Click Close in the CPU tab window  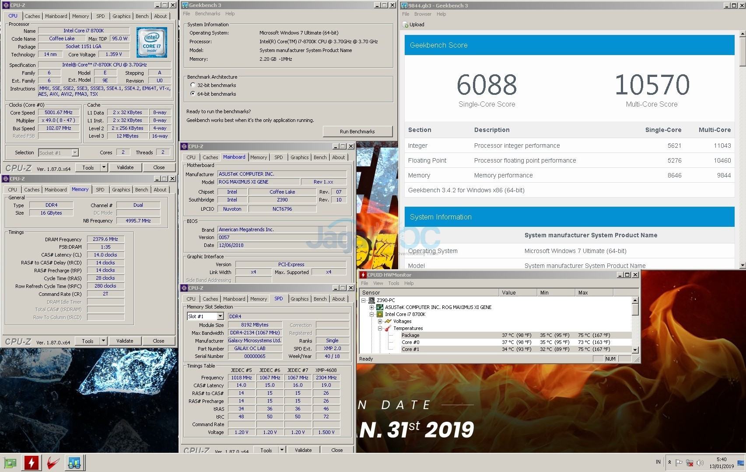click(x=159, y=167)
